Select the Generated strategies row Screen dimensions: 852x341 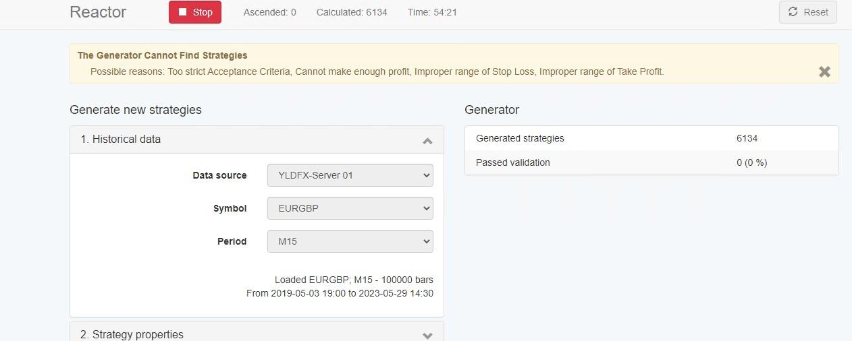[651, 138]
